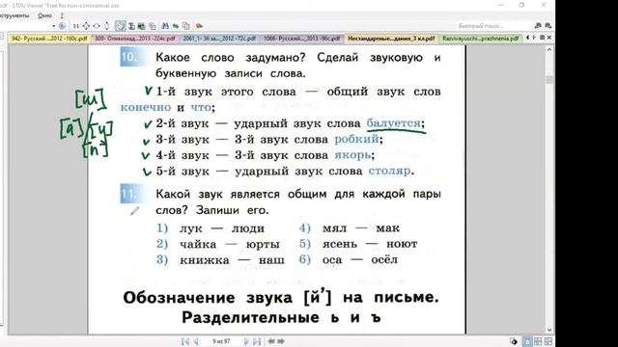The width and height of the screenshot is (618, 347).
Task: Select the actual size 1:1 zoom icon
Action: pyautogui.click(x=76, y=26)
